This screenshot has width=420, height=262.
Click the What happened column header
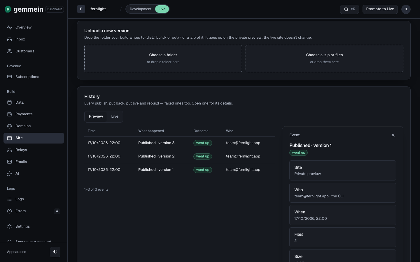151,131
